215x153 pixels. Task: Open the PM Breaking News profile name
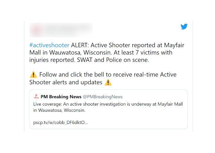point(61,97)
